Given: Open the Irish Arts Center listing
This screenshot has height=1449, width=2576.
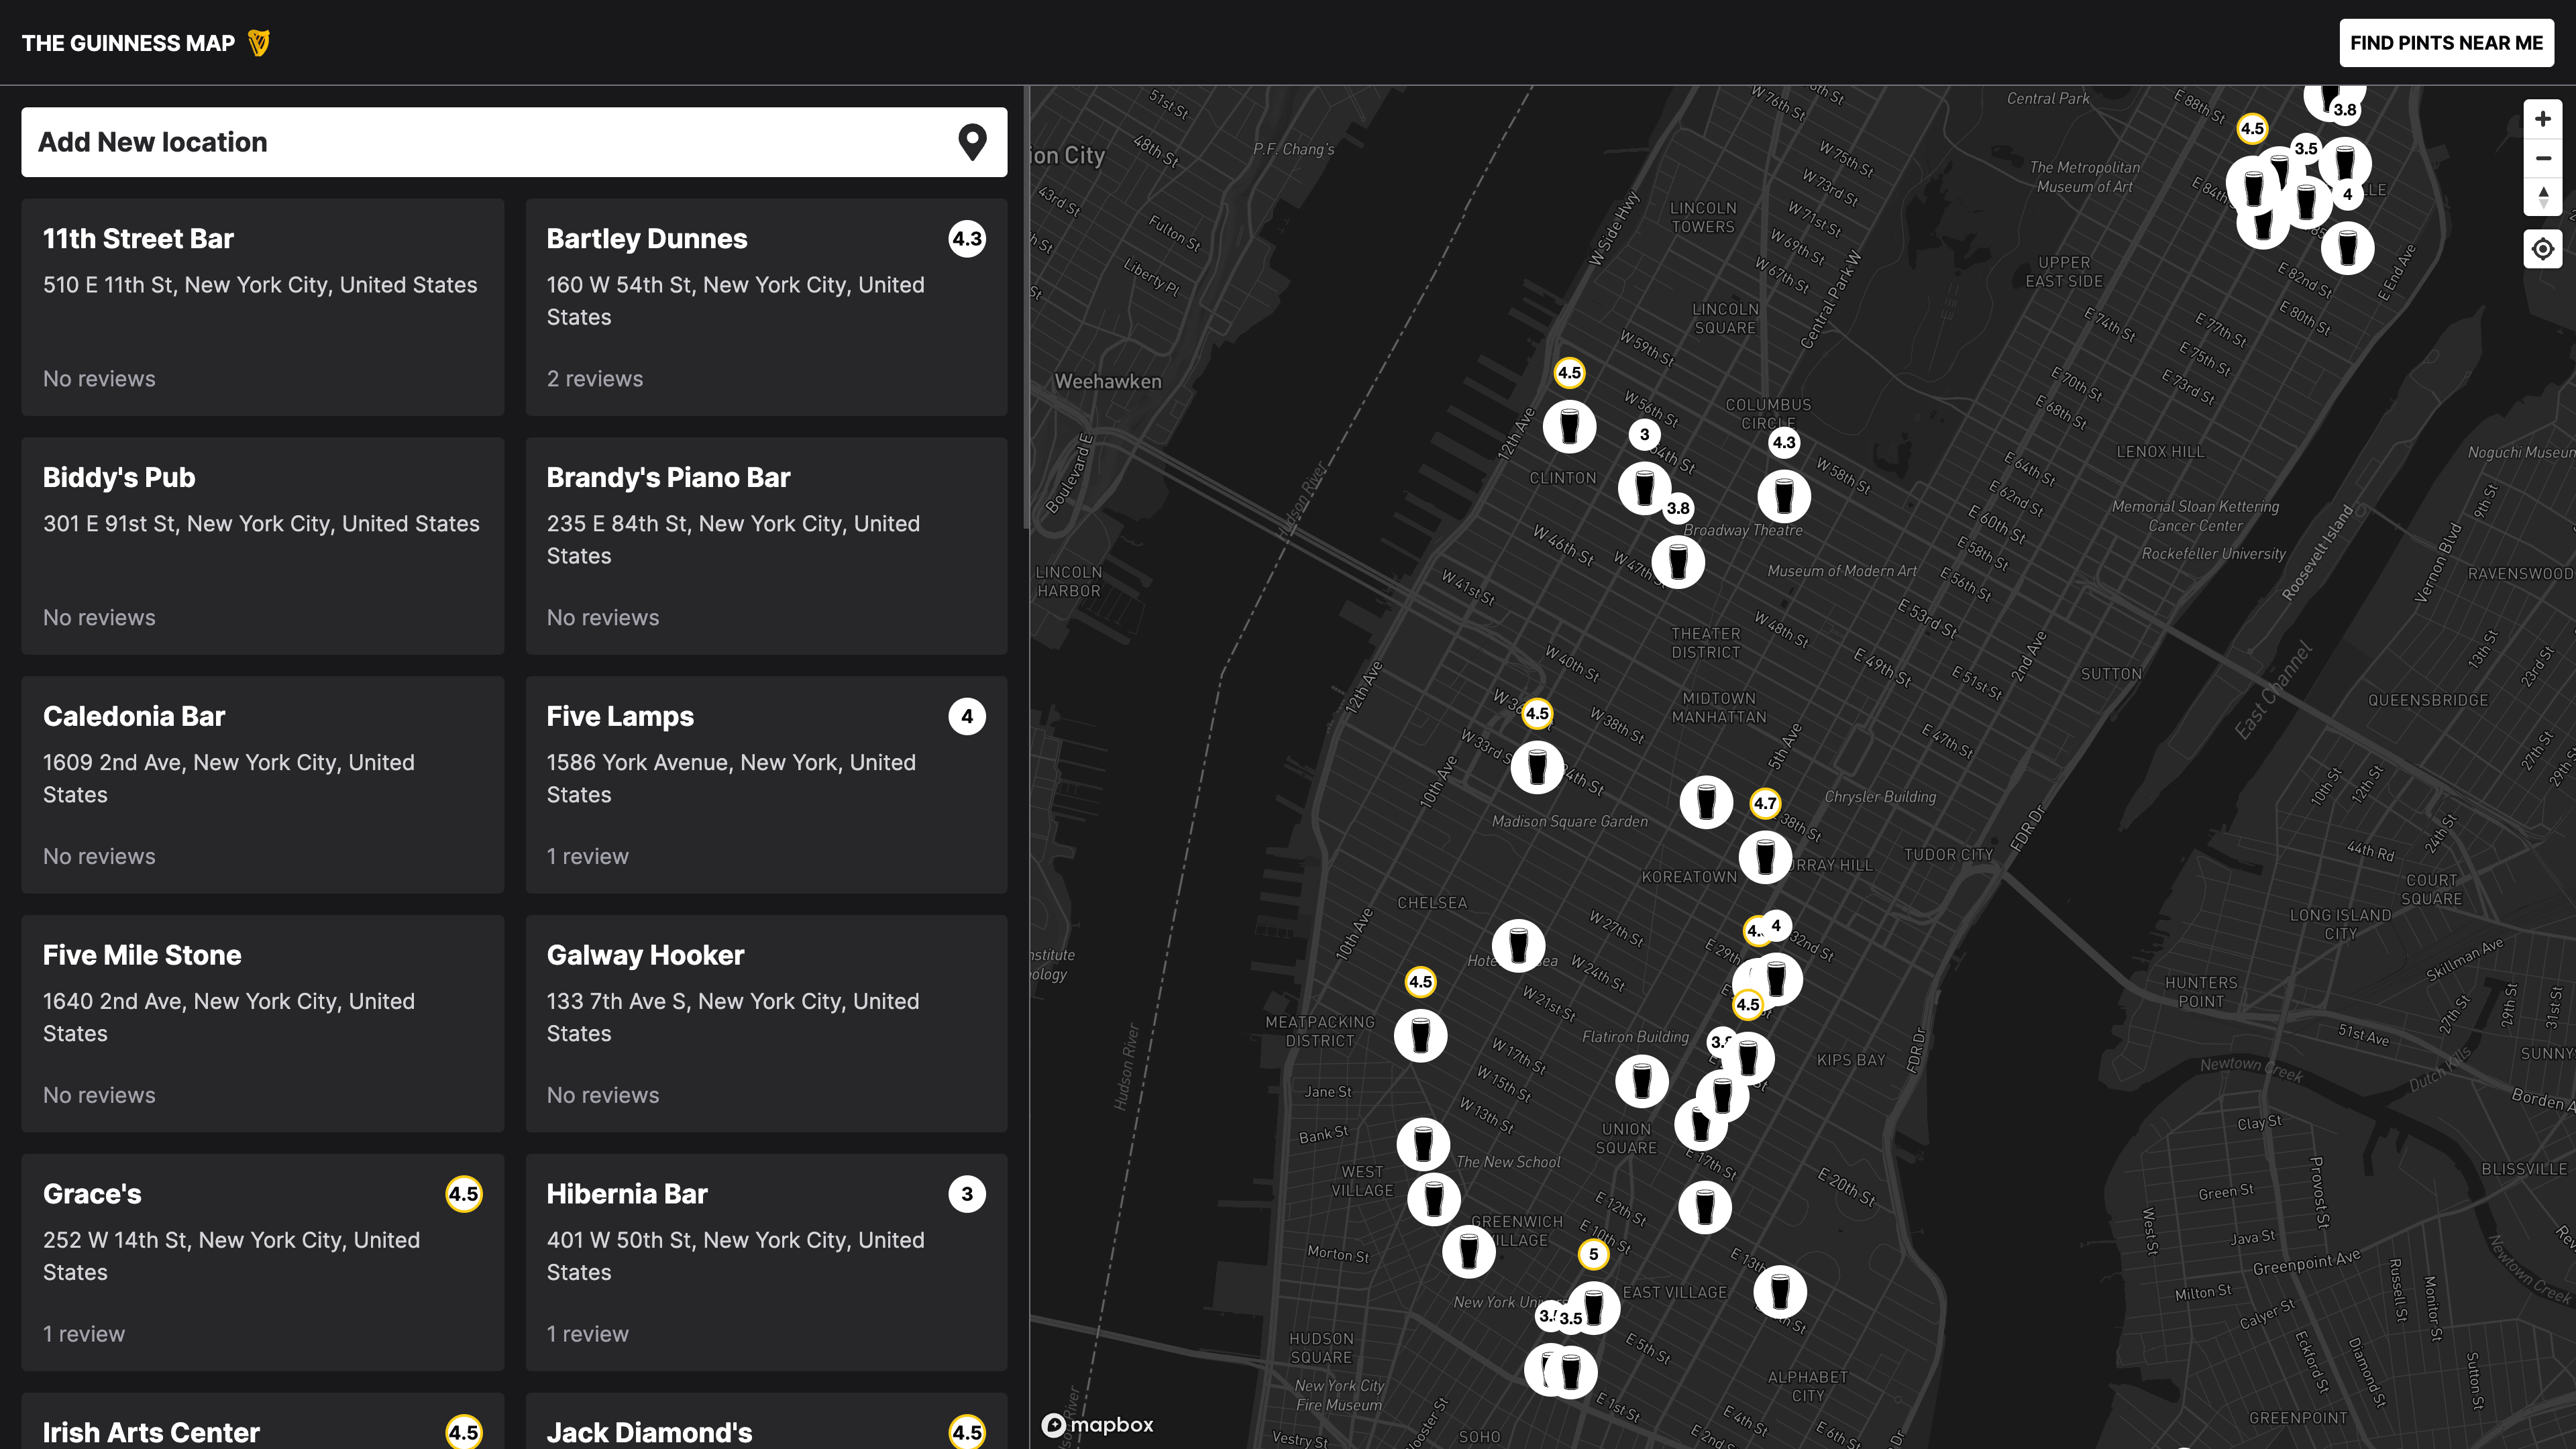Looking at the screenshot, I should (x=263, y=1421).
